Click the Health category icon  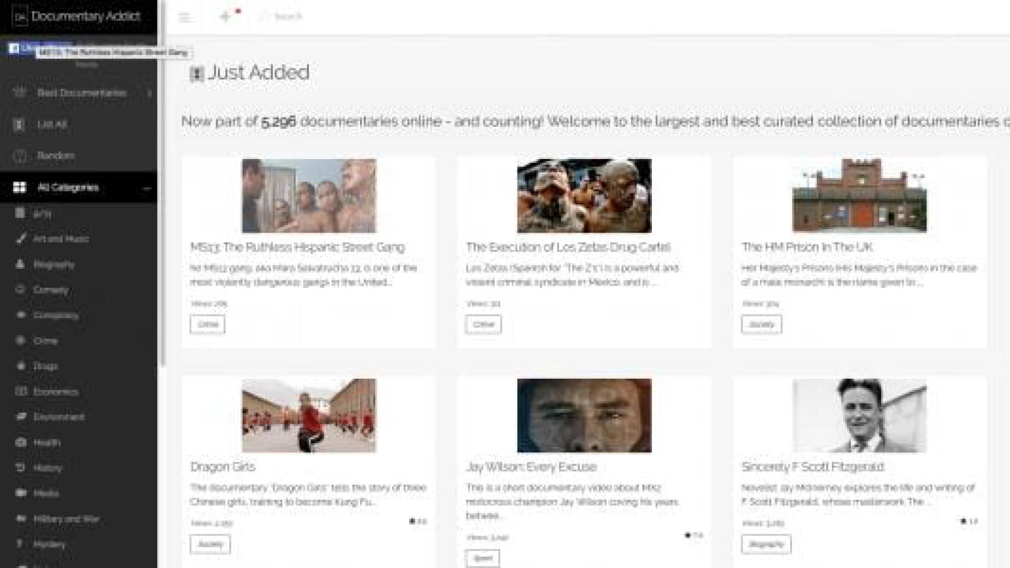click(21, 442)
